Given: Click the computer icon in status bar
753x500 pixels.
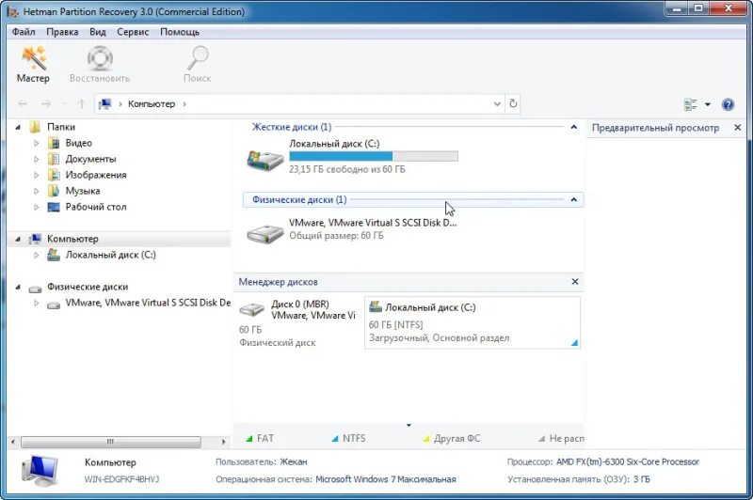Looking at the screenshot, I should tap(40, 470).
